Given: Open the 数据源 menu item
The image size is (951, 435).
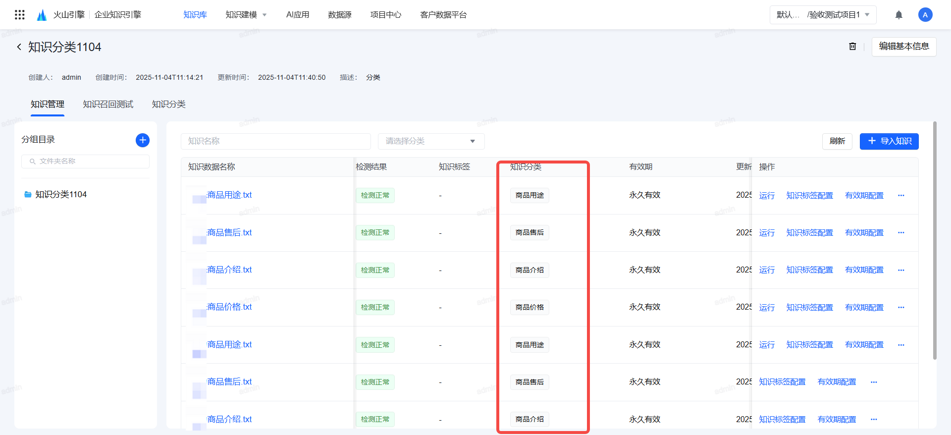Looking at the screenshot, I should click(x=339, y=15).
